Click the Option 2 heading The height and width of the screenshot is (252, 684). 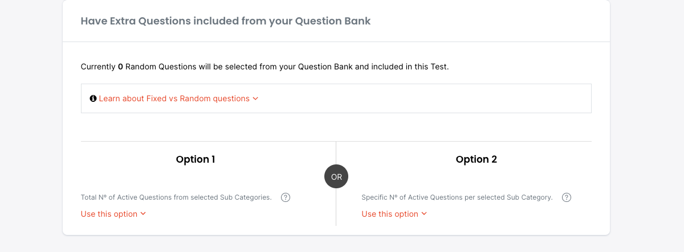[477, 159]
